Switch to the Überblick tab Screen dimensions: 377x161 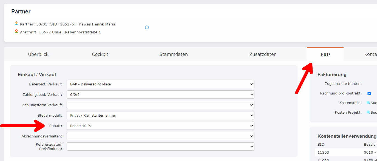tap(38, 54)
